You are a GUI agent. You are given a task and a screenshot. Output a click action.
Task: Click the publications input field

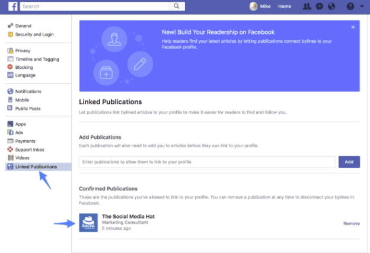pyautogui.click(x=207, y=162)
